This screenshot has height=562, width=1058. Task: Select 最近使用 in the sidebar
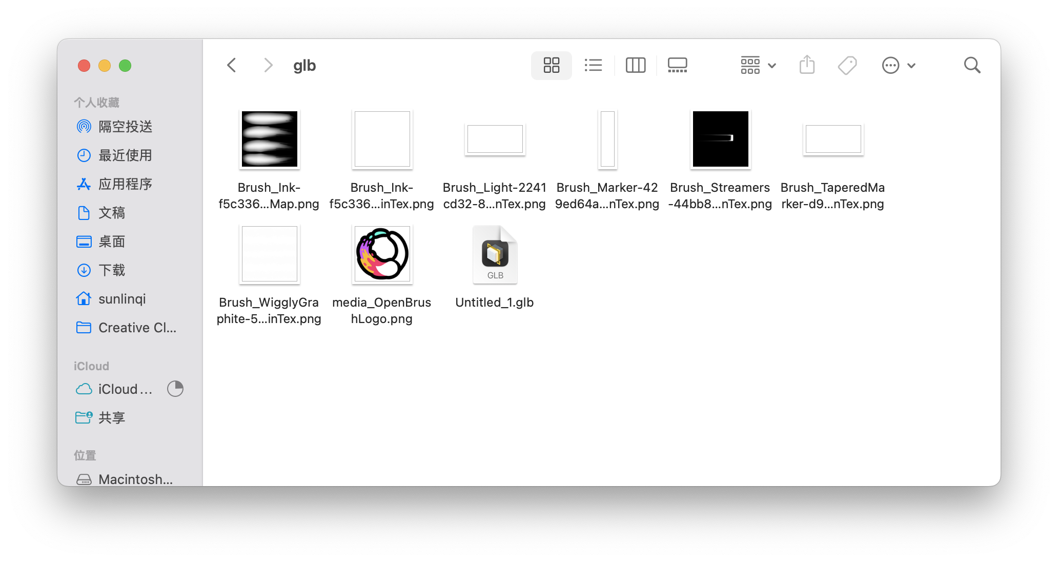[x=125, y=155]
